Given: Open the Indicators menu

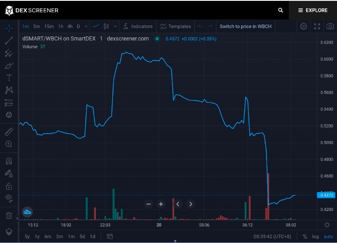Looking at the screenshot, I should [138, 26].
